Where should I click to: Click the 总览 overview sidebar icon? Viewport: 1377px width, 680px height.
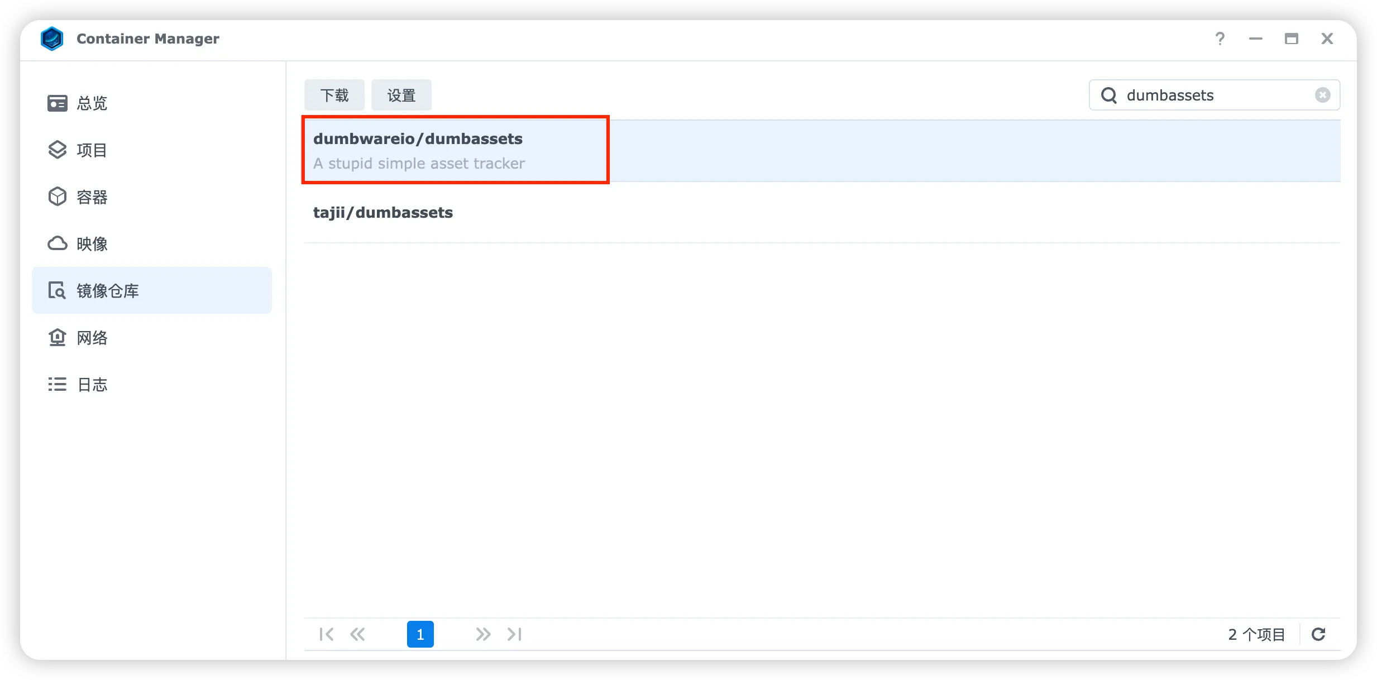[58, 103]
